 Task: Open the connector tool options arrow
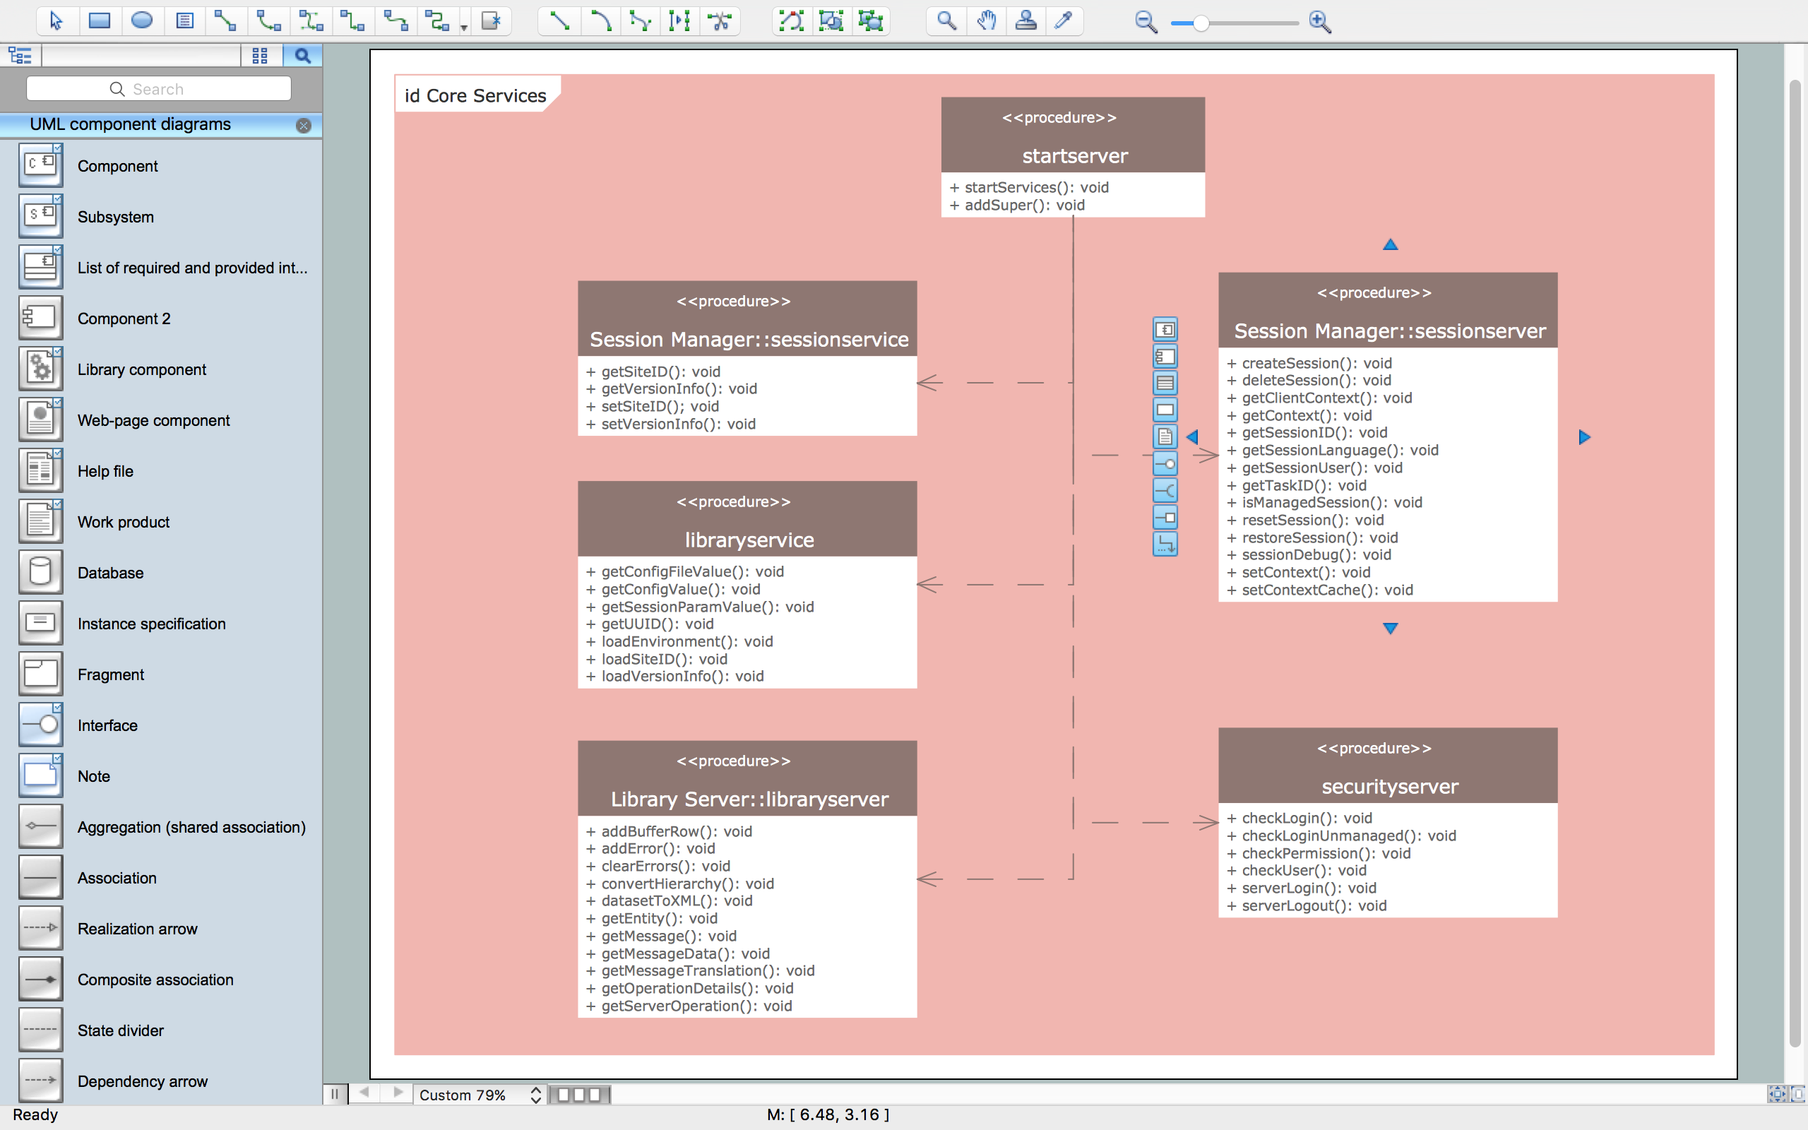coord(464,28)
